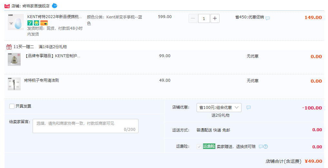Click the 运送方式 label
Screen dimensions: 328x168
click(181, 130)
